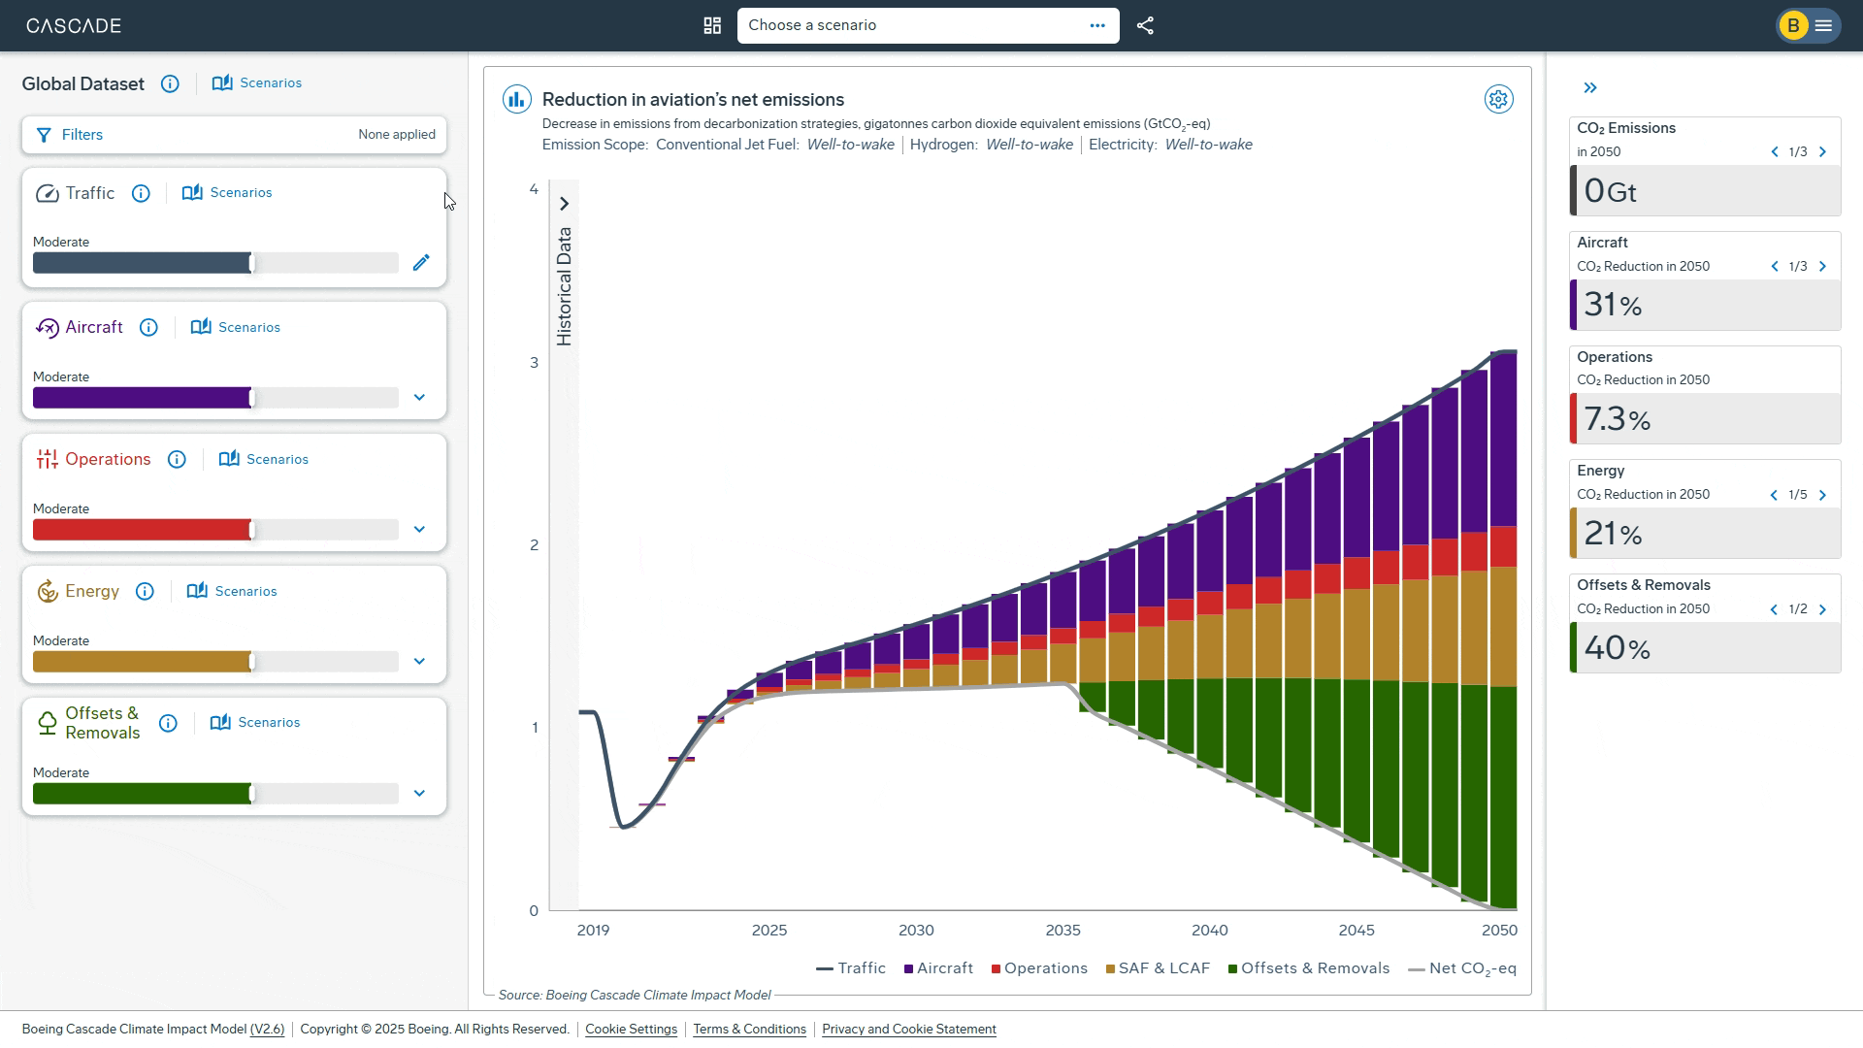Select the dashboard grid icon beside scenario search
The image size is (1863, 1048).
click(713, 25)
